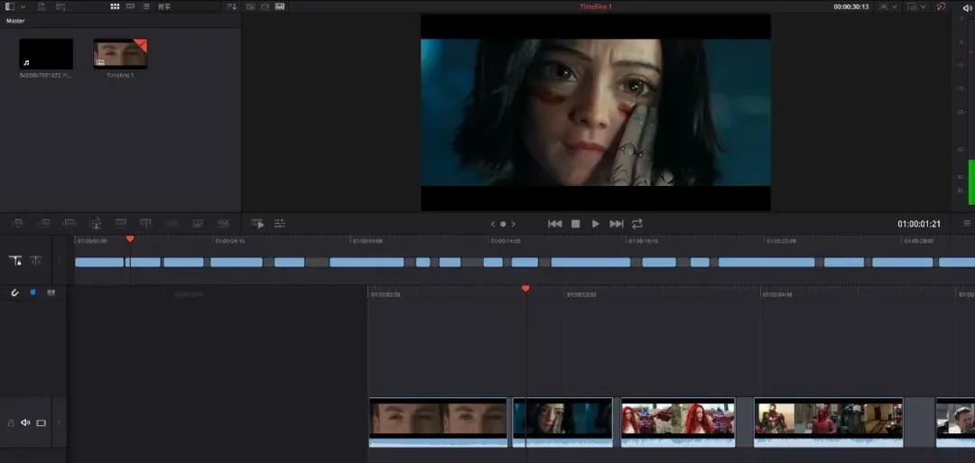Image resolution: width=975 pixels, height=463 pixels.
Task: Select the Iron Man and Spider-Man clip
Action: click(828, 422)
